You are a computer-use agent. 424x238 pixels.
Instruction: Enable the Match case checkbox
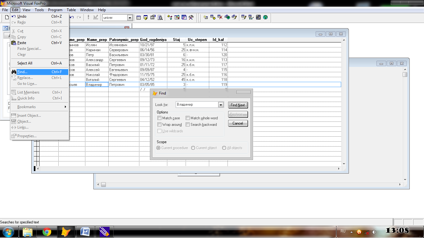160,118
